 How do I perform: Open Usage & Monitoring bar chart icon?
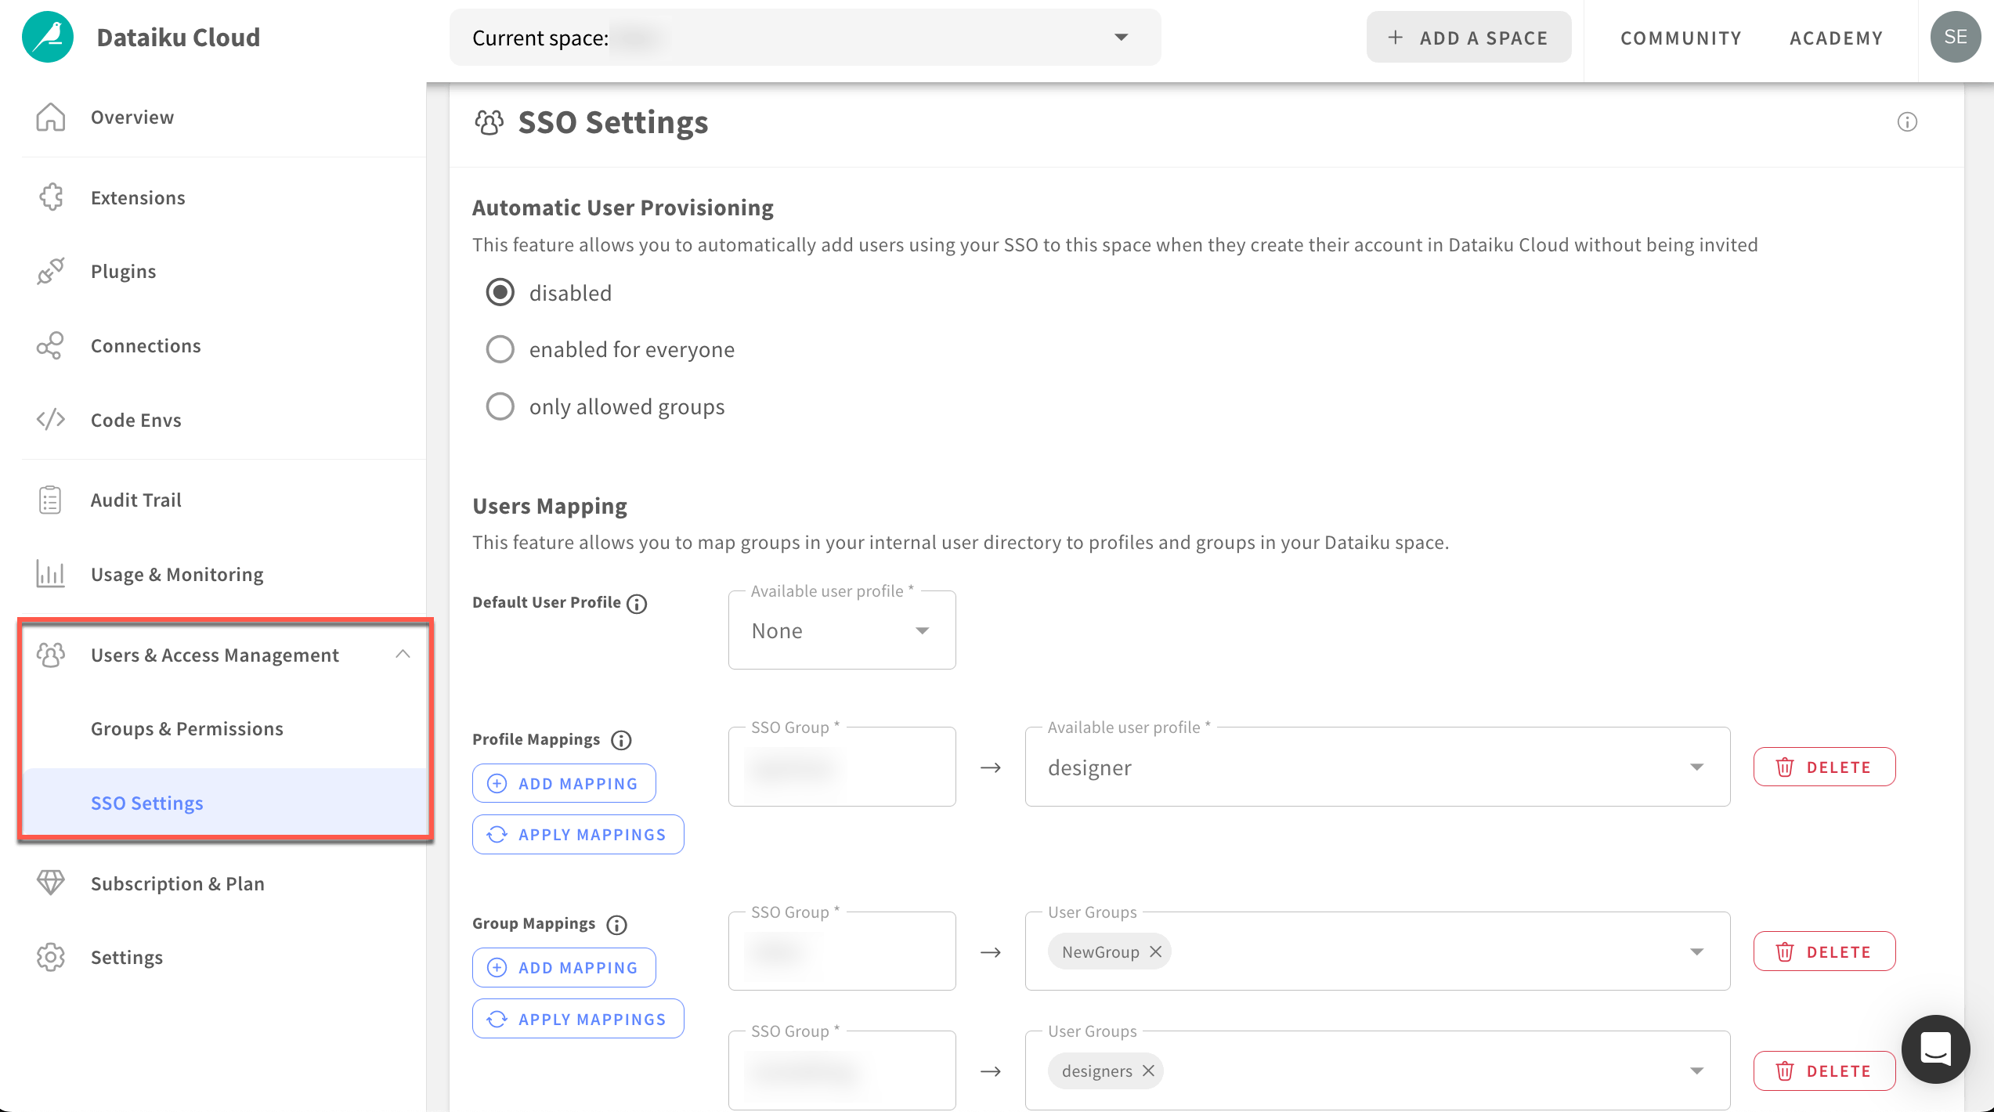point(49,574)
